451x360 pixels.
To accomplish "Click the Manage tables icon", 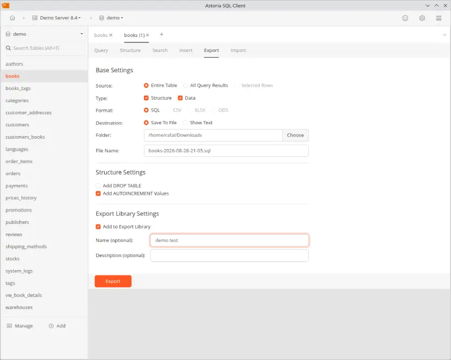I will pyautogui.click(x=10, y=326).
